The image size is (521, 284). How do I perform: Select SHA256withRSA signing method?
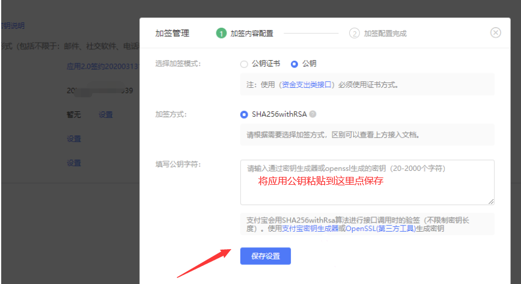pos(244,114)
